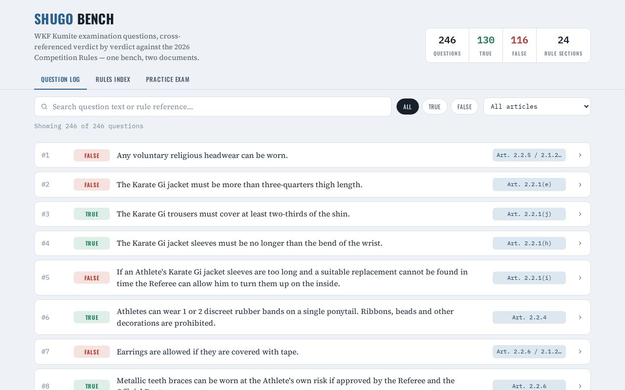This screenshot has width=625, height=390.
Task: Open the Practice Exam tab
Action: coord(167,79)
